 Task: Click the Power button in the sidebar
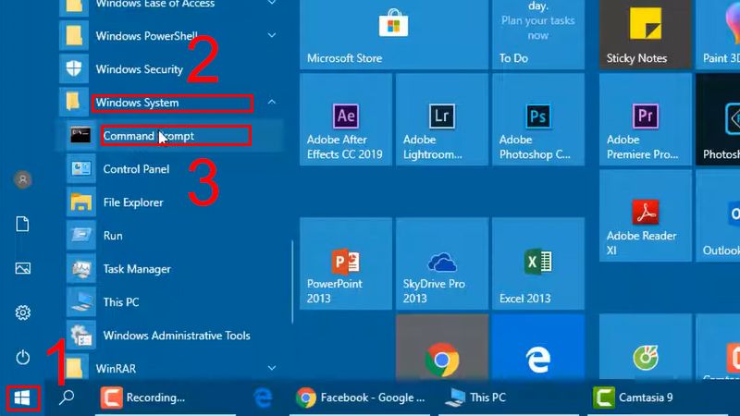tap(22, 357)
